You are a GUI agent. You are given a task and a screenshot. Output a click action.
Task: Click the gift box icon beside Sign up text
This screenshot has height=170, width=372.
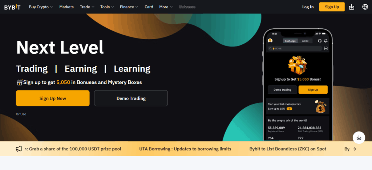tap(20, 82)
